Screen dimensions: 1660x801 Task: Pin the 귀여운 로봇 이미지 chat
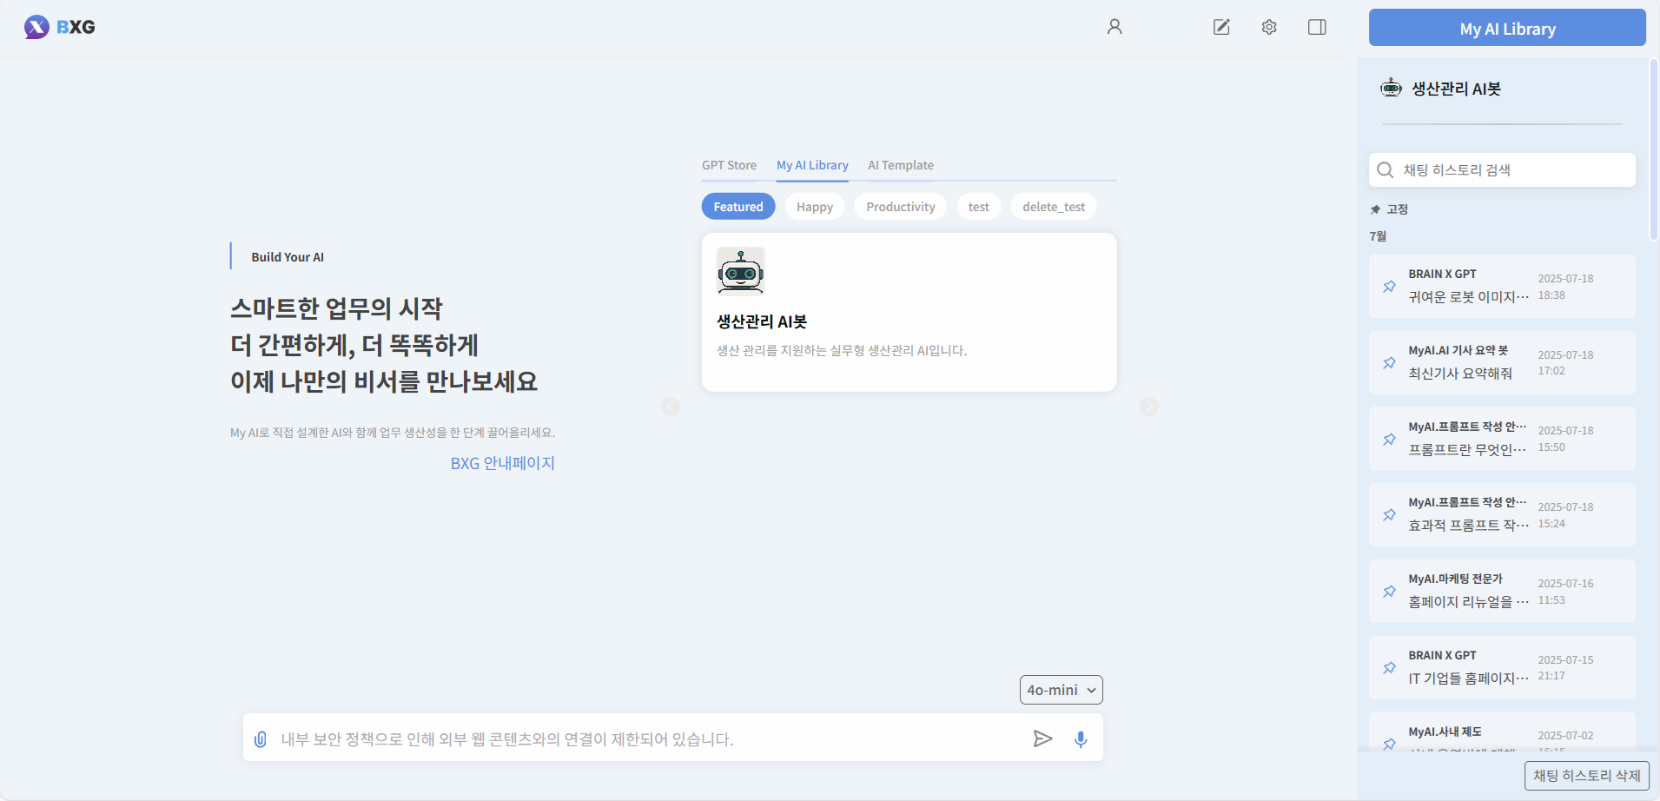point(1389,287)
